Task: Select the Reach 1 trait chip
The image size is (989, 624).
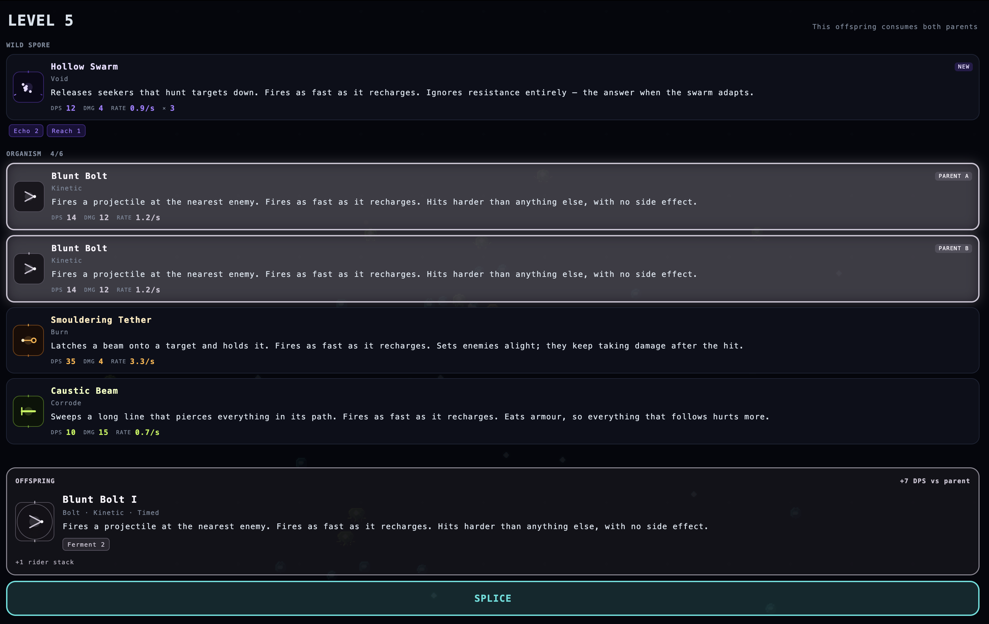Action: (x=66, y=131)
